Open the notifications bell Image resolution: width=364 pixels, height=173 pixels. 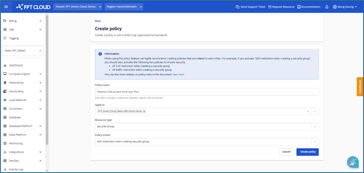tap(327, 7)
